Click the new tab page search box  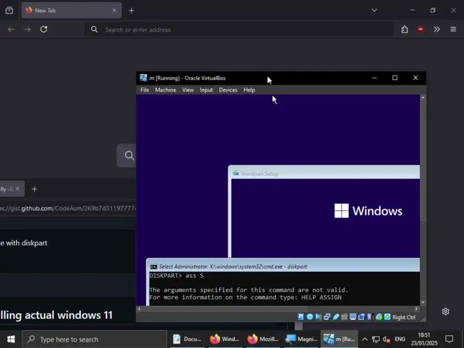[x=127, y=155]
